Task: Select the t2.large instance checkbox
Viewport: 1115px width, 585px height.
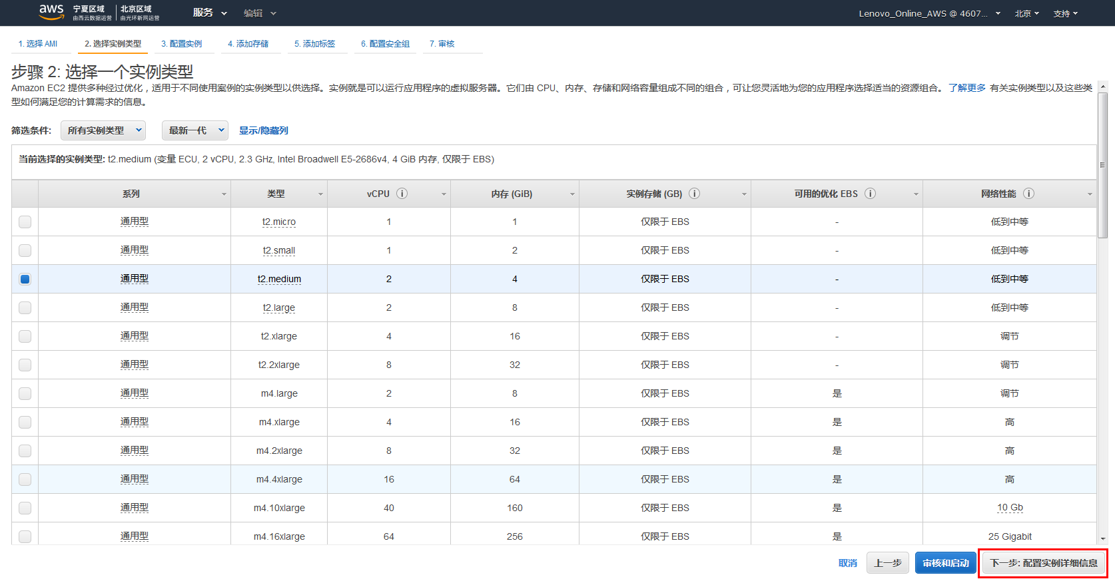Action: coord(25,307)
